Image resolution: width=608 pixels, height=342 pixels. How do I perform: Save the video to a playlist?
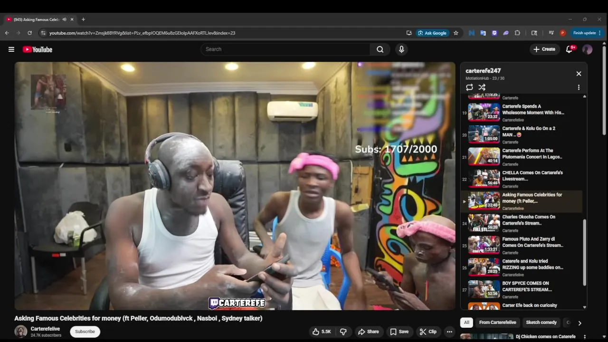tap(399, 332)
